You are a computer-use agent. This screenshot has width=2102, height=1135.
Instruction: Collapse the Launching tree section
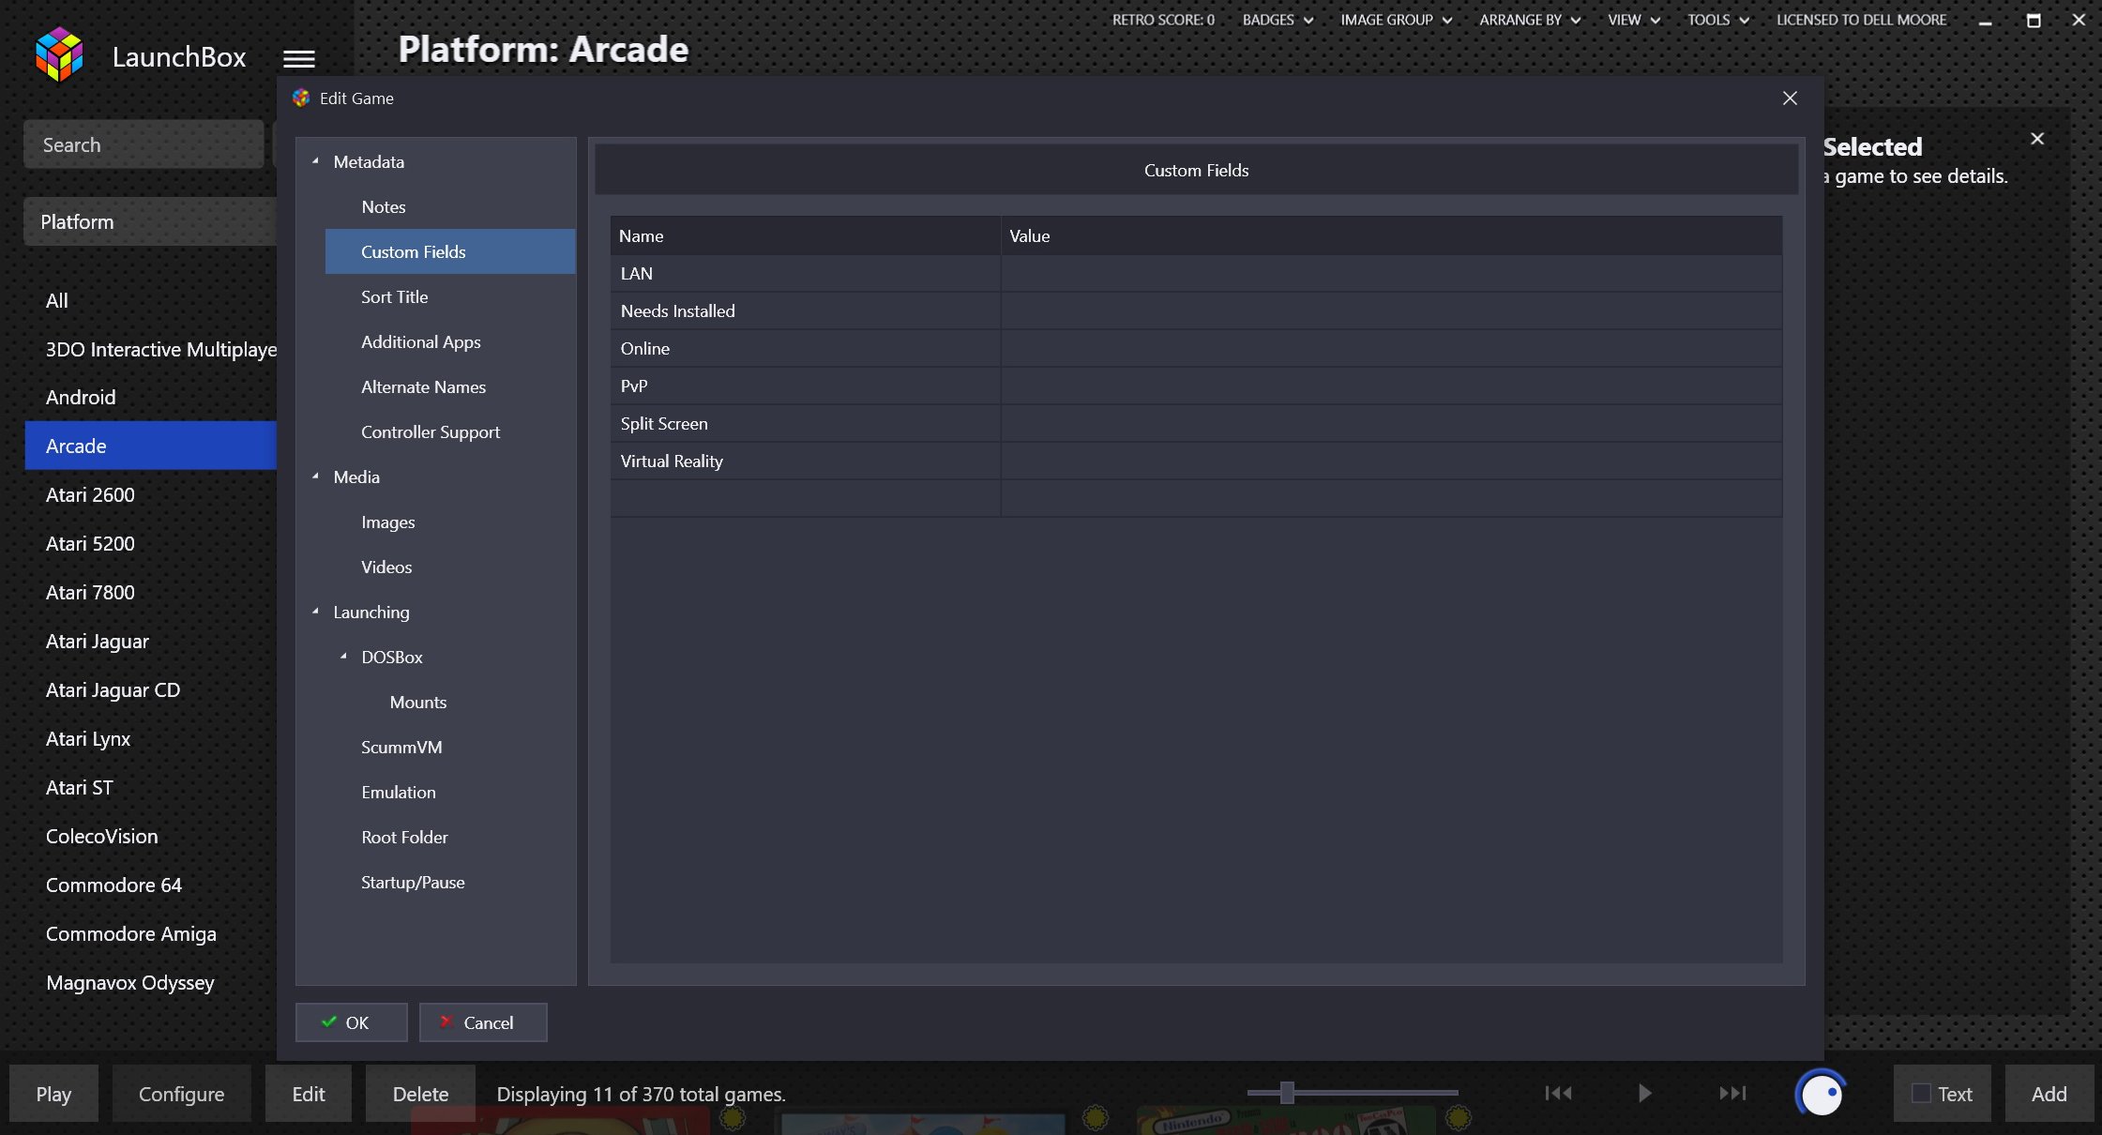pos(315,612)
